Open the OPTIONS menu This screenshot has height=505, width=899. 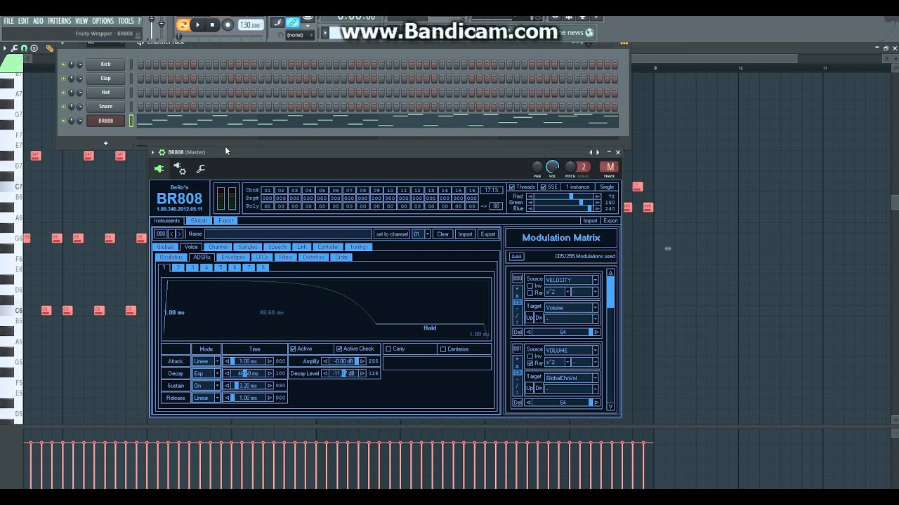coord(103,21)
